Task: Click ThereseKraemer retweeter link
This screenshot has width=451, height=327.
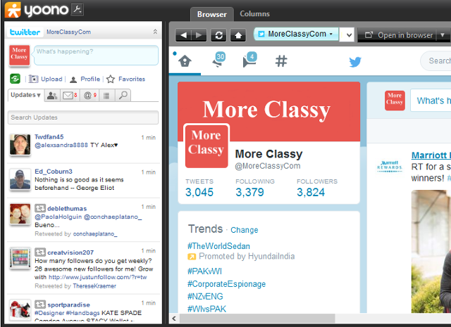Action: tap(94, 286)
